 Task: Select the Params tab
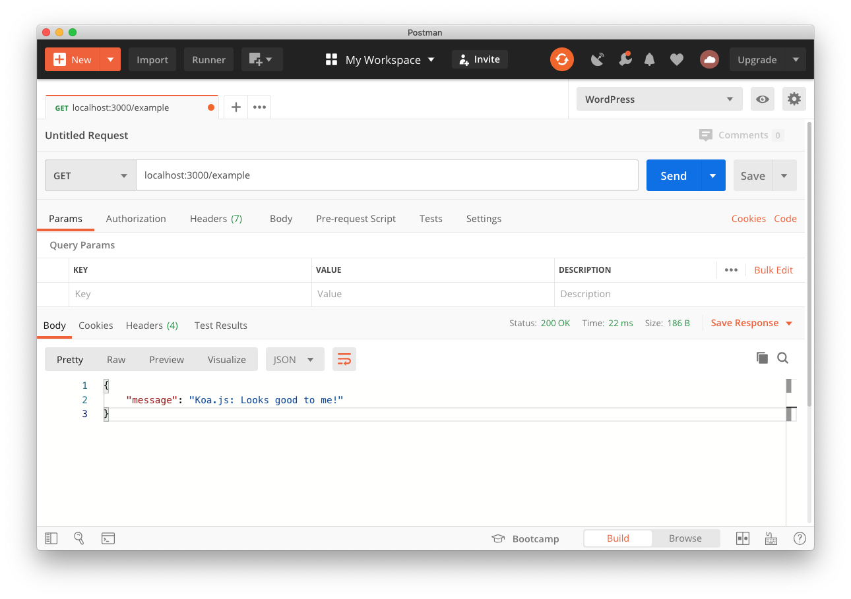pyautogui.click(x=65, y=218)
